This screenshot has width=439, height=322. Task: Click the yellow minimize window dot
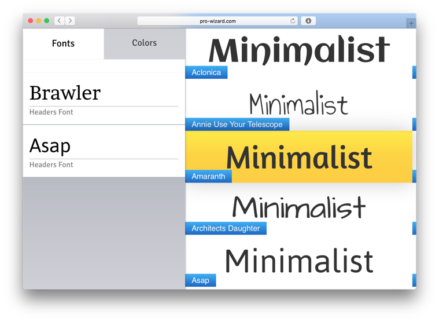coord(39,21)
